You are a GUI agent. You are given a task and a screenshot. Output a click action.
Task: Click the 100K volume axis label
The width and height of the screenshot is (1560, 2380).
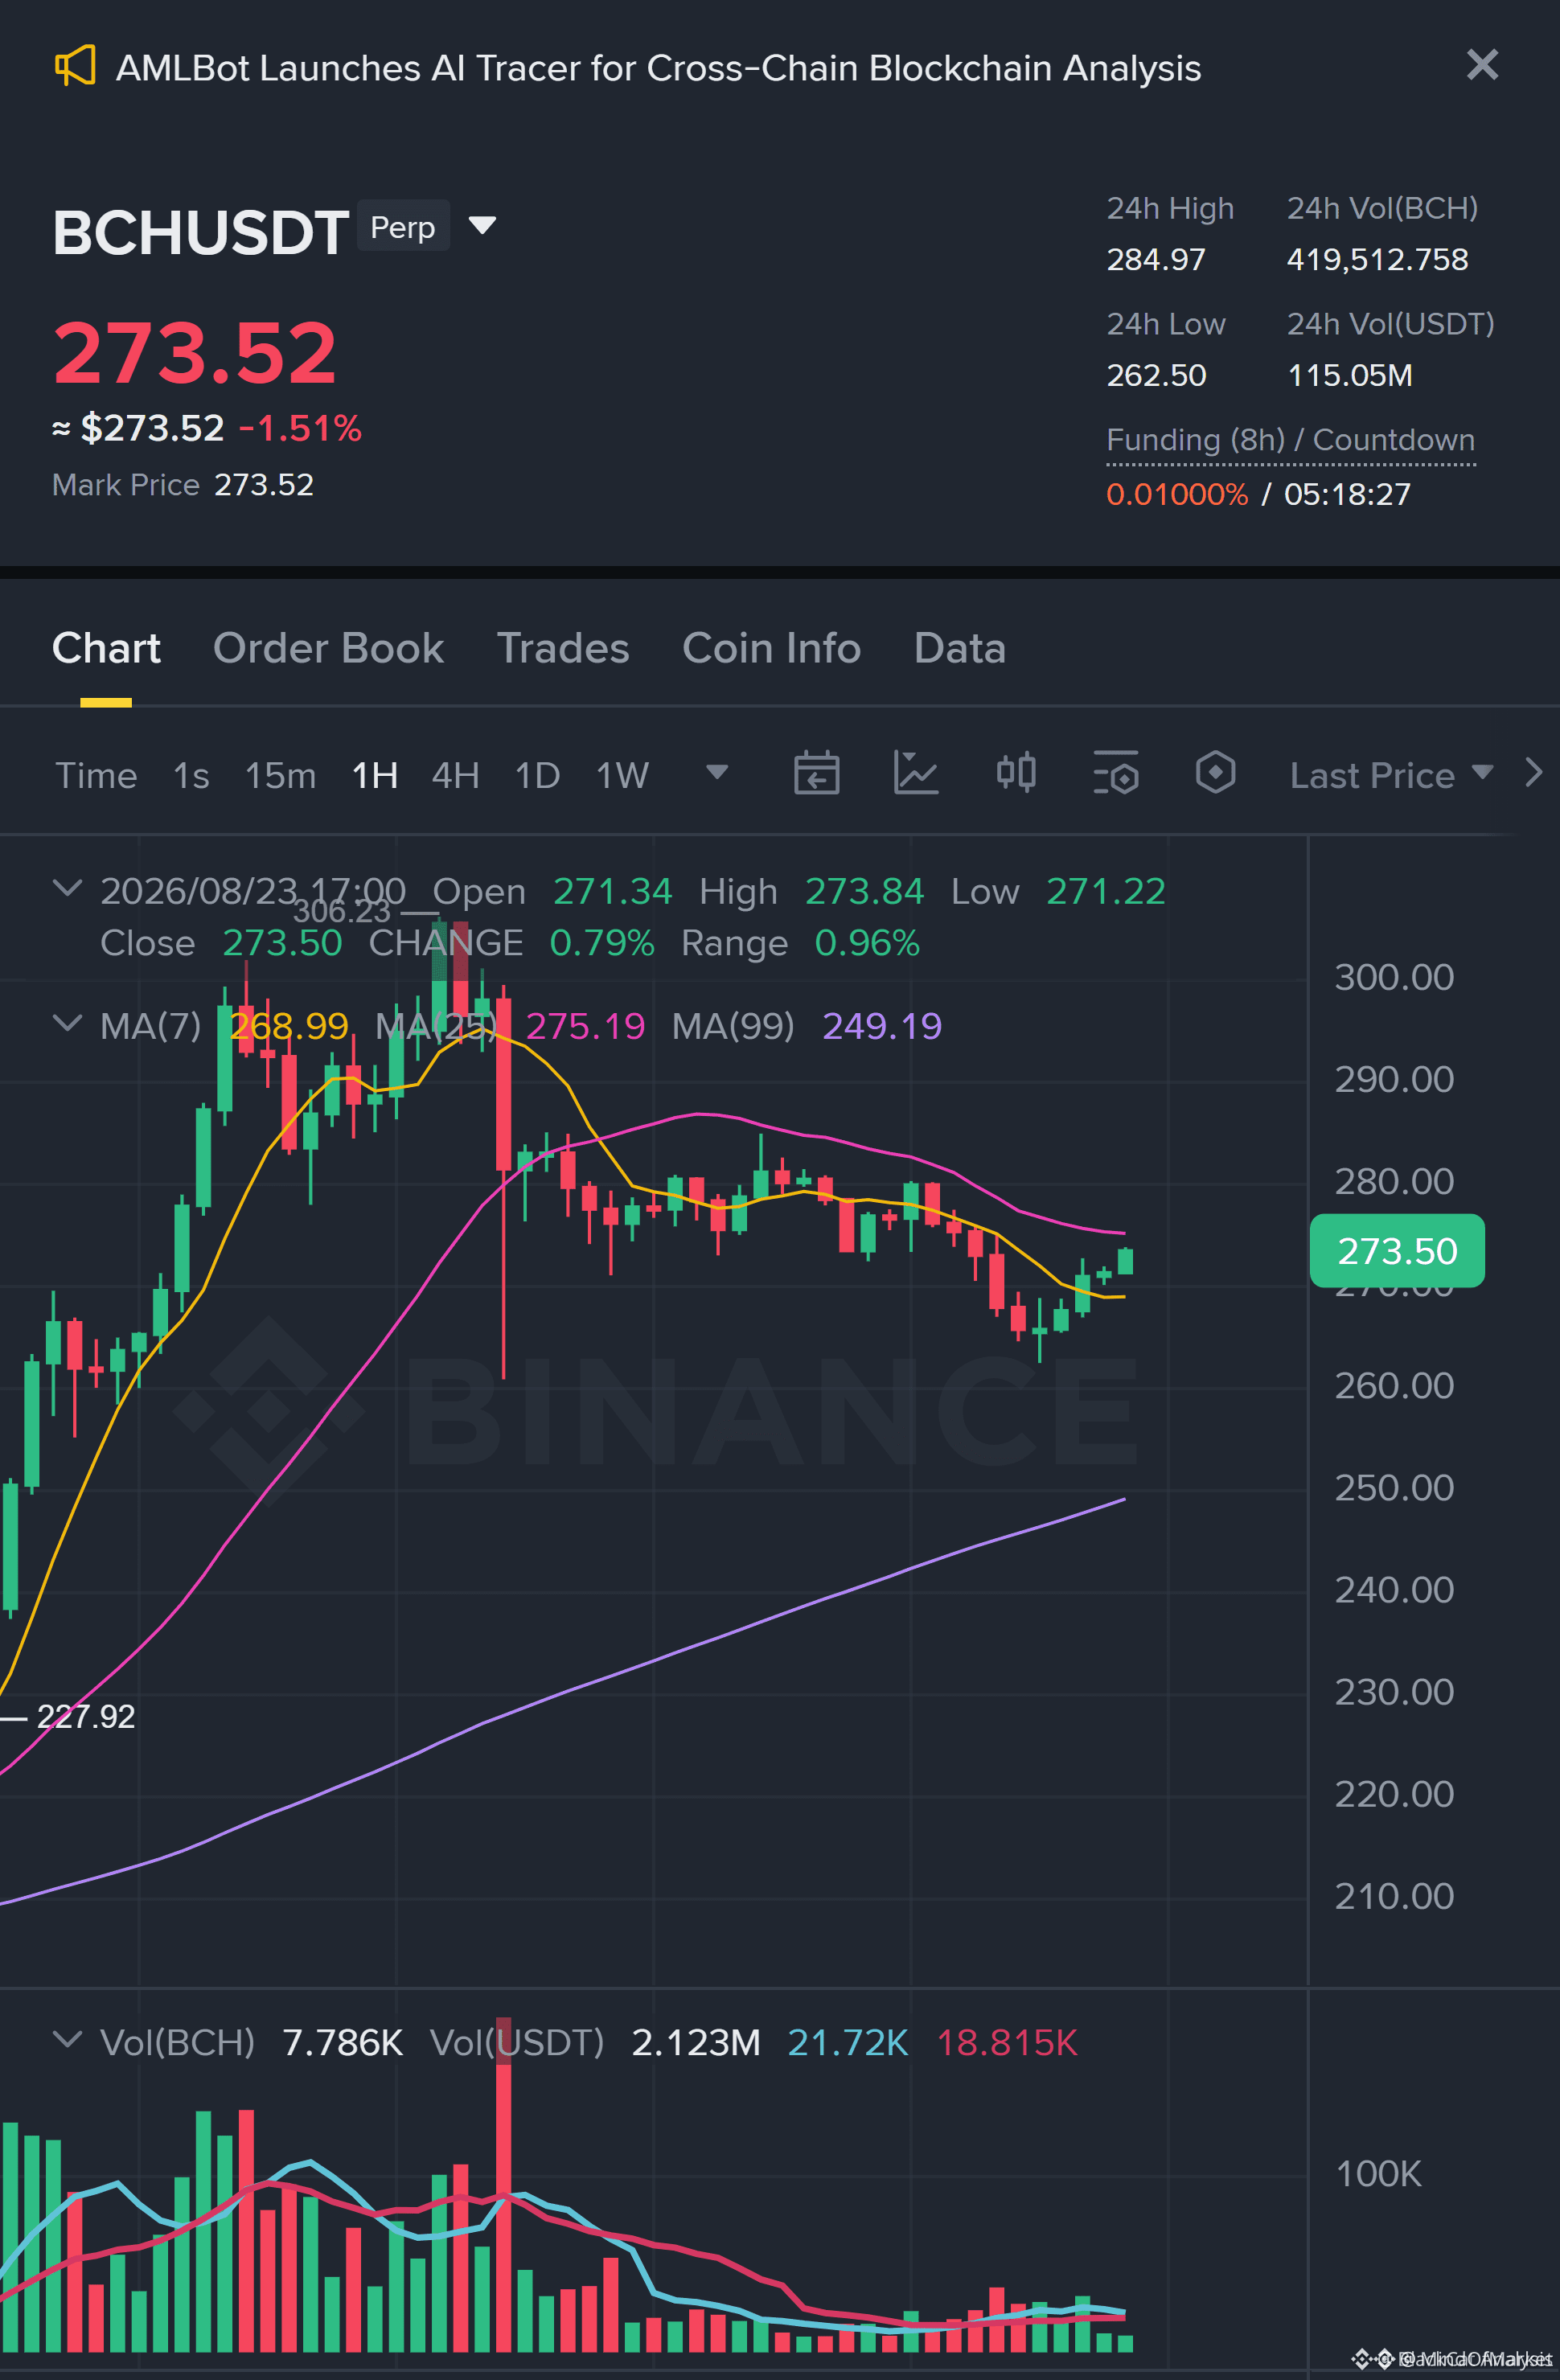pos(1378,2173)
